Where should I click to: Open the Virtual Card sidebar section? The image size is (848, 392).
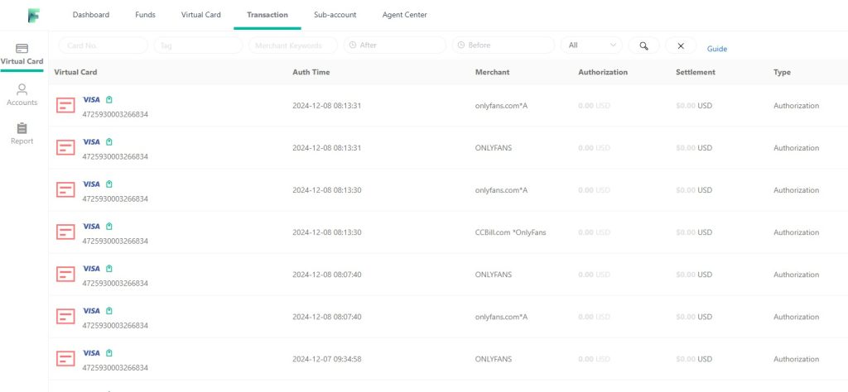22,55
